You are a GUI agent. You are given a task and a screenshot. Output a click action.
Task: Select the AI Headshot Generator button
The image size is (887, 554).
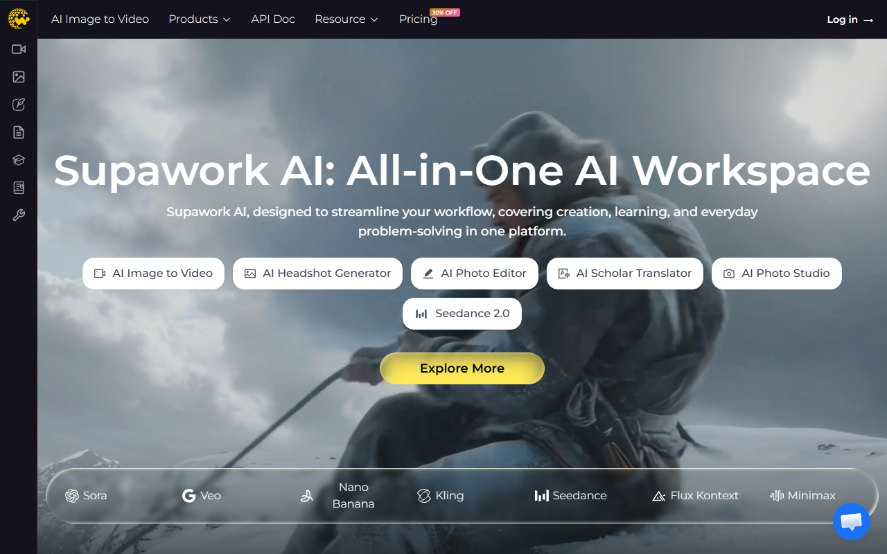coord(317,274)
